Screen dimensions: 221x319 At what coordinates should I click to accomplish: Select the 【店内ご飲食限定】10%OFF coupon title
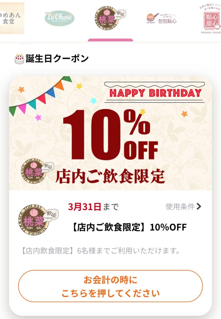click(x=129, y=227)
